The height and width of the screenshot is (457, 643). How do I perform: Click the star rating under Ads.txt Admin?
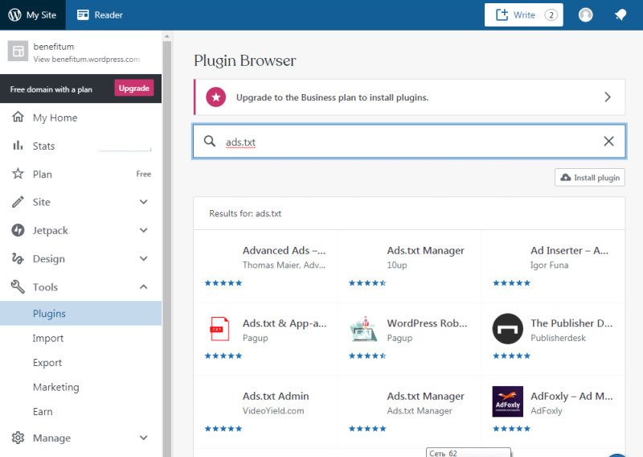pyautogui.click(x=223, y=429)
